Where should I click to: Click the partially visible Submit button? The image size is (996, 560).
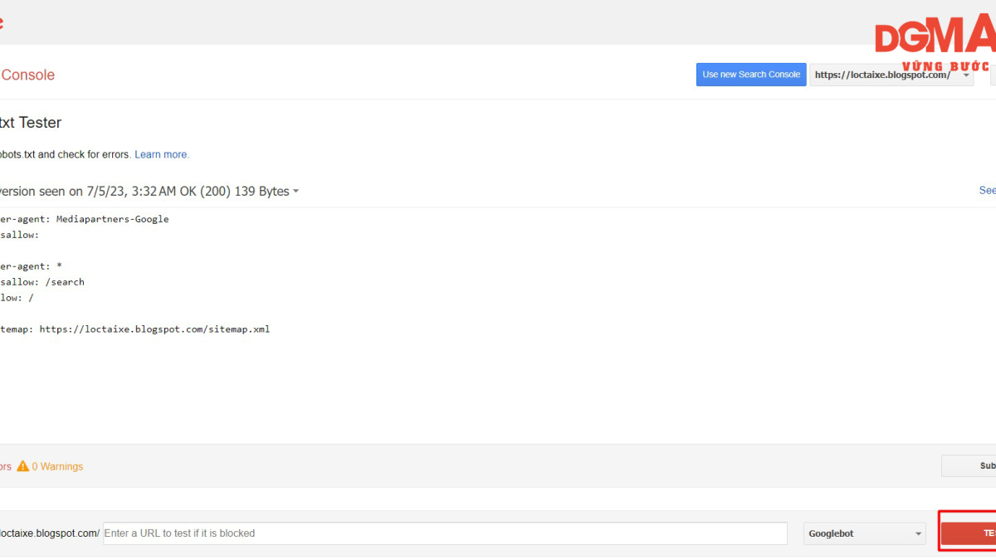969,466
